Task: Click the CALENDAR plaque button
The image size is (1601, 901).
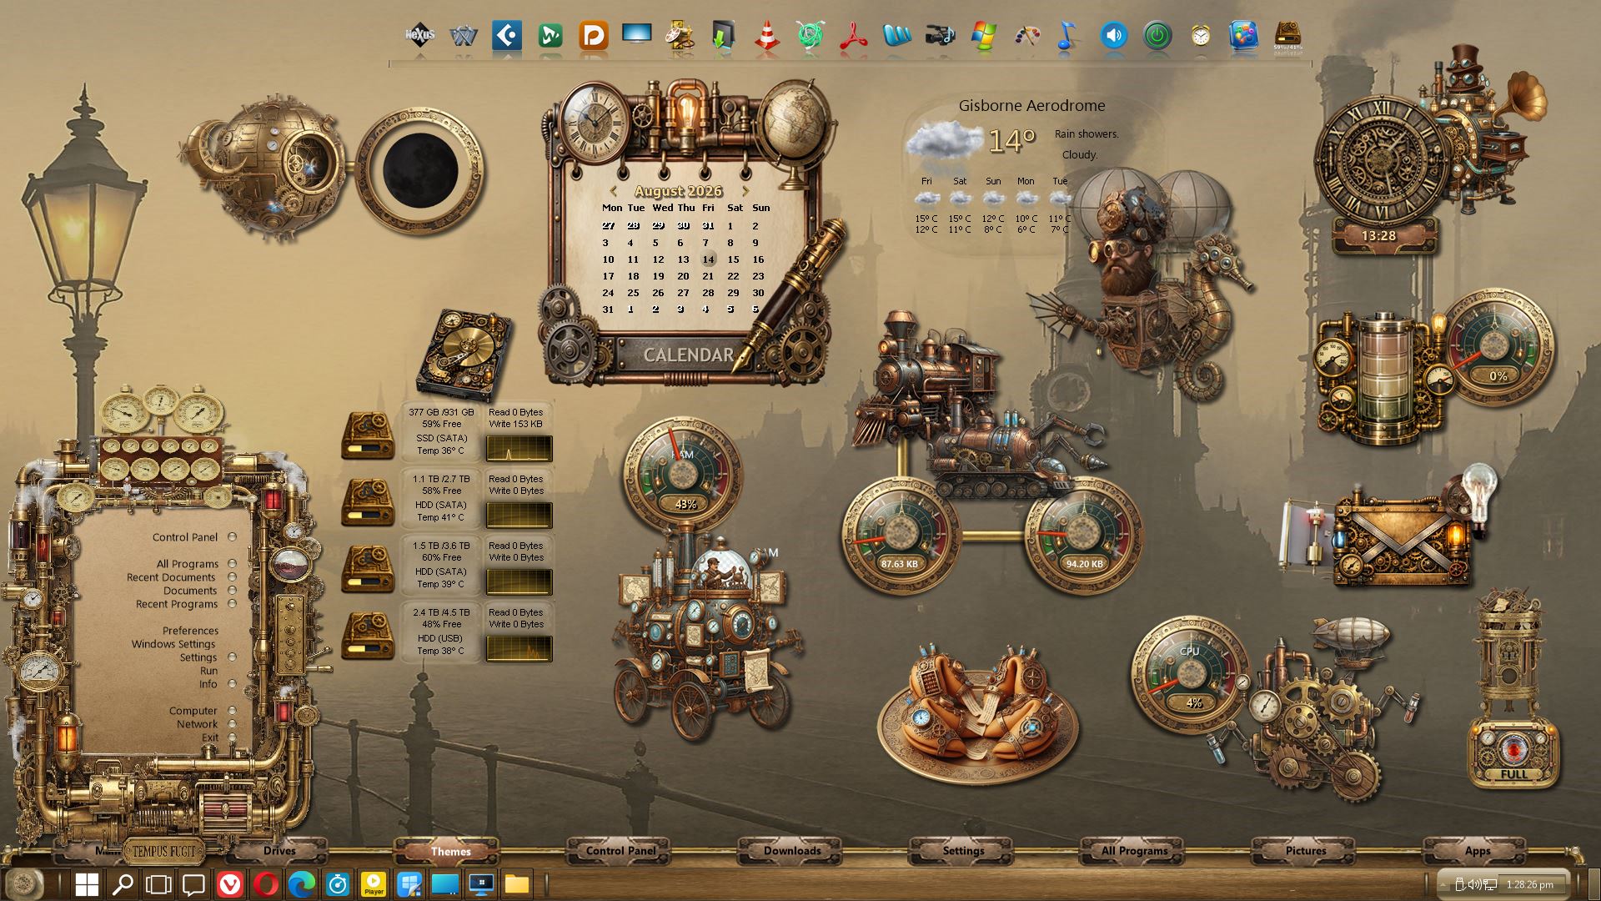Action: point(688,355)
